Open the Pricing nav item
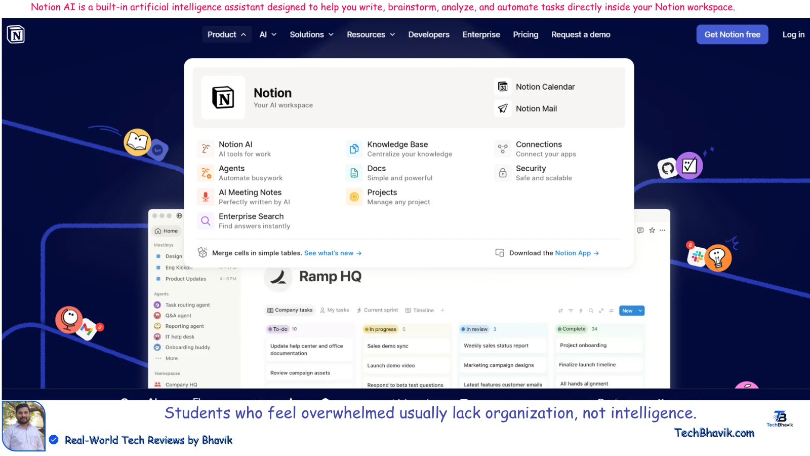Screen dimensions: 810x456 pos(525,34)
